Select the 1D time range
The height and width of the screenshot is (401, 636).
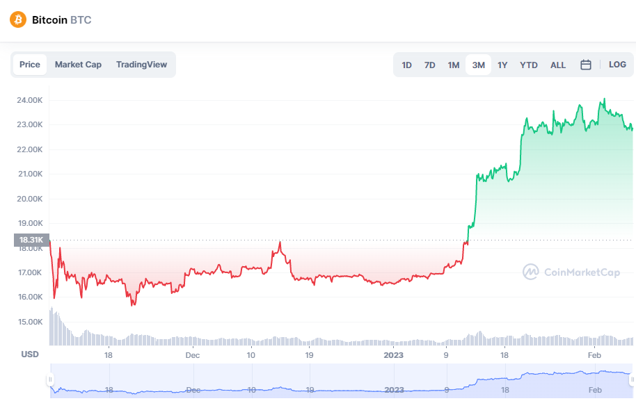click(x=407, y=65)
